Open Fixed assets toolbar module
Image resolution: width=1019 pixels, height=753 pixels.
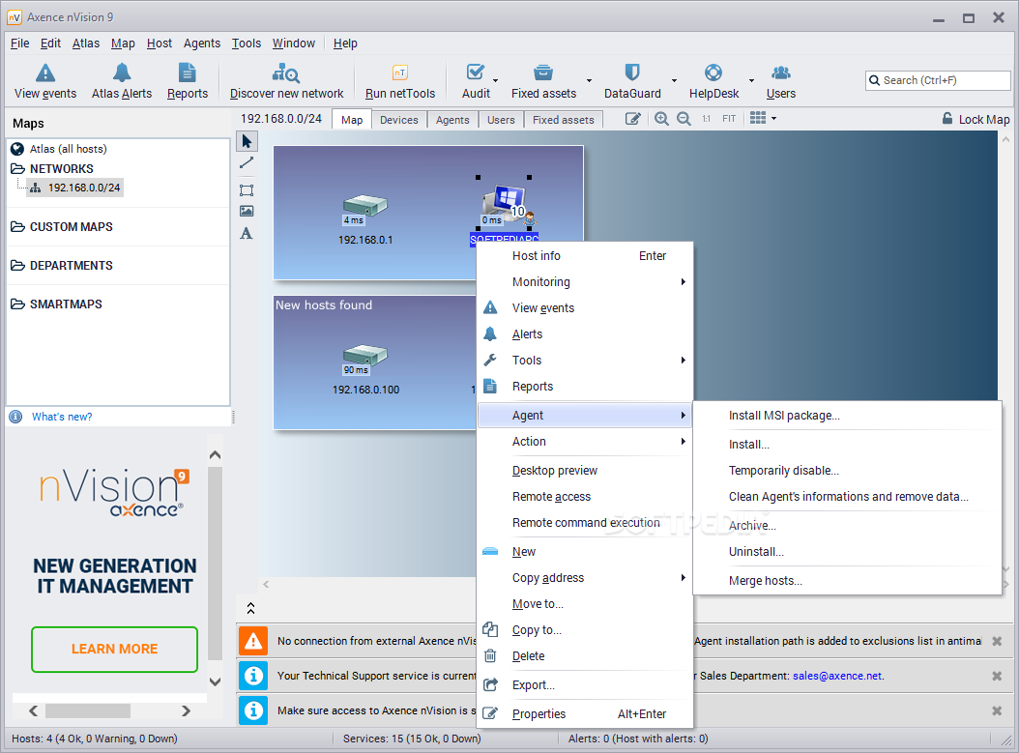[543, 81]
